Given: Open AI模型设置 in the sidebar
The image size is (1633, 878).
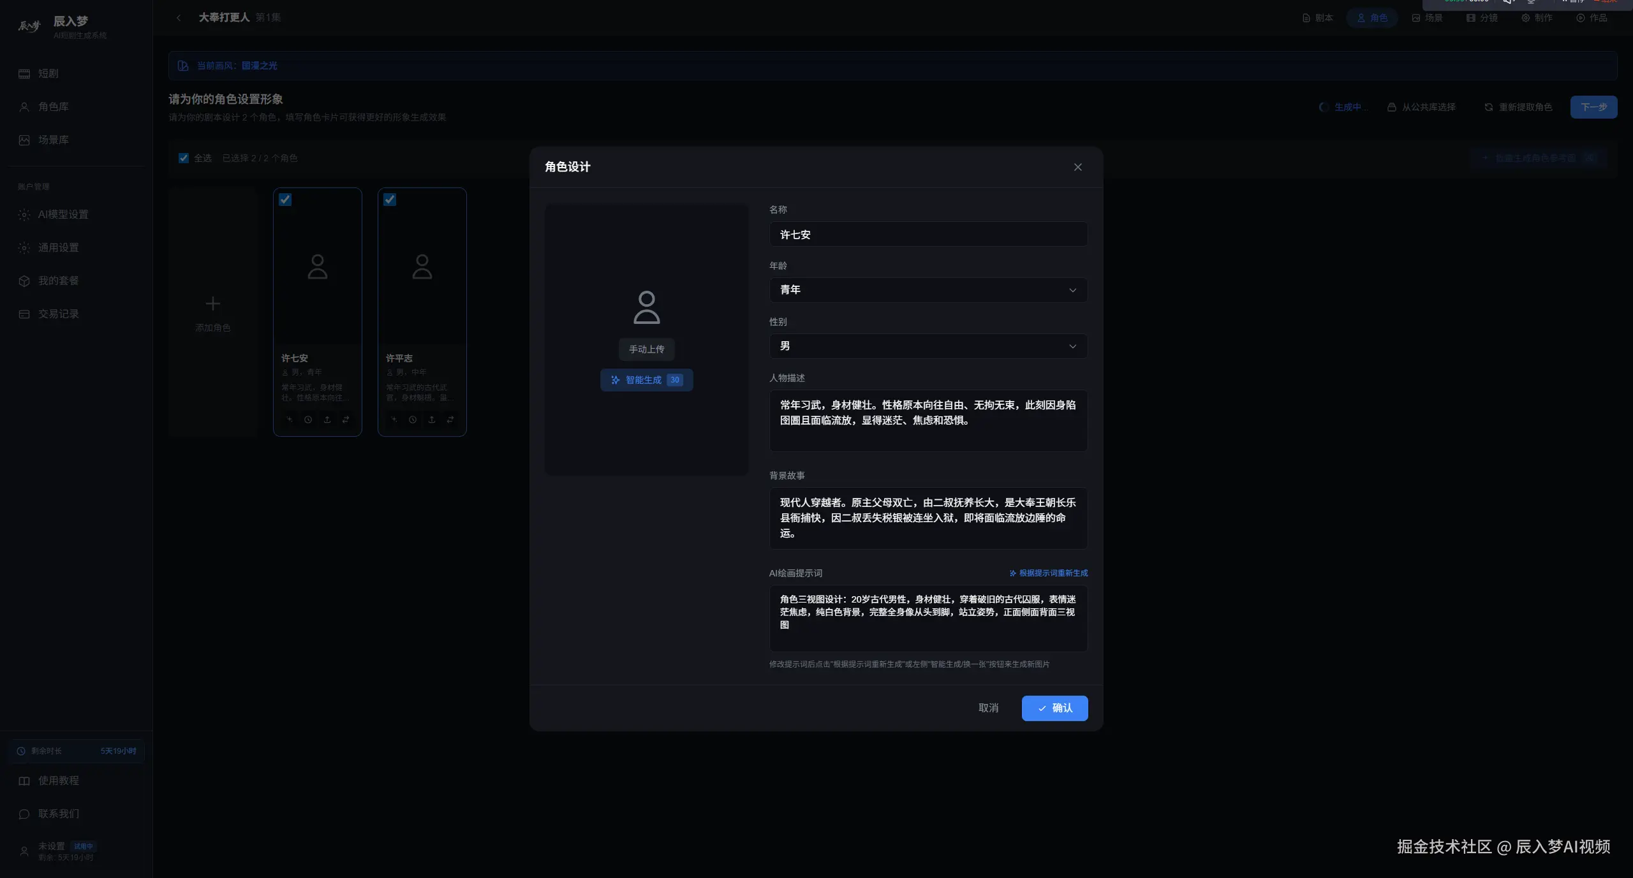Looking at the screenshot, I should [x=63, y=214].
